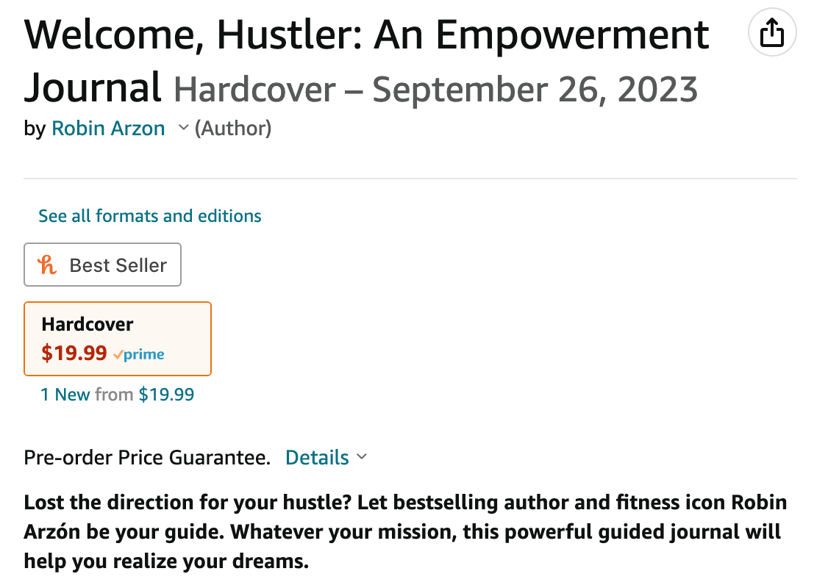Click the prime checkmark logo
Image resolution: width=828 pixels, height=585 pixels.
[x=139, y=354]
